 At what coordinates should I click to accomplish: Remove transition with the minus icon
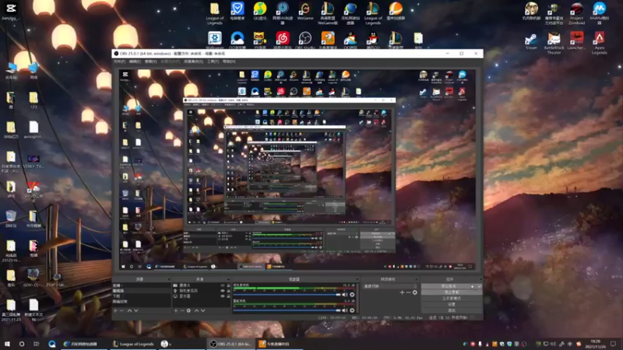408,292
